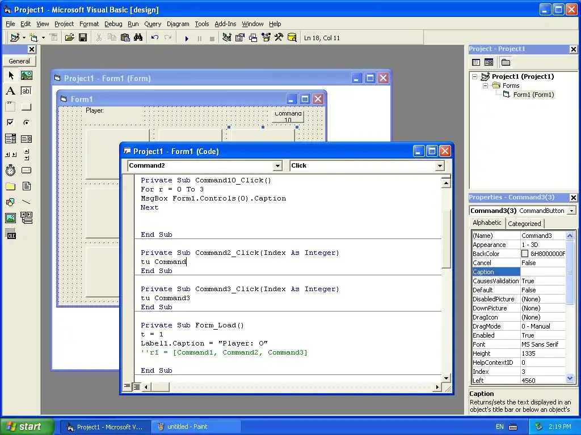Switch the code window to Full Module View
Screen dimensions: 581x435
coord(136,386)
